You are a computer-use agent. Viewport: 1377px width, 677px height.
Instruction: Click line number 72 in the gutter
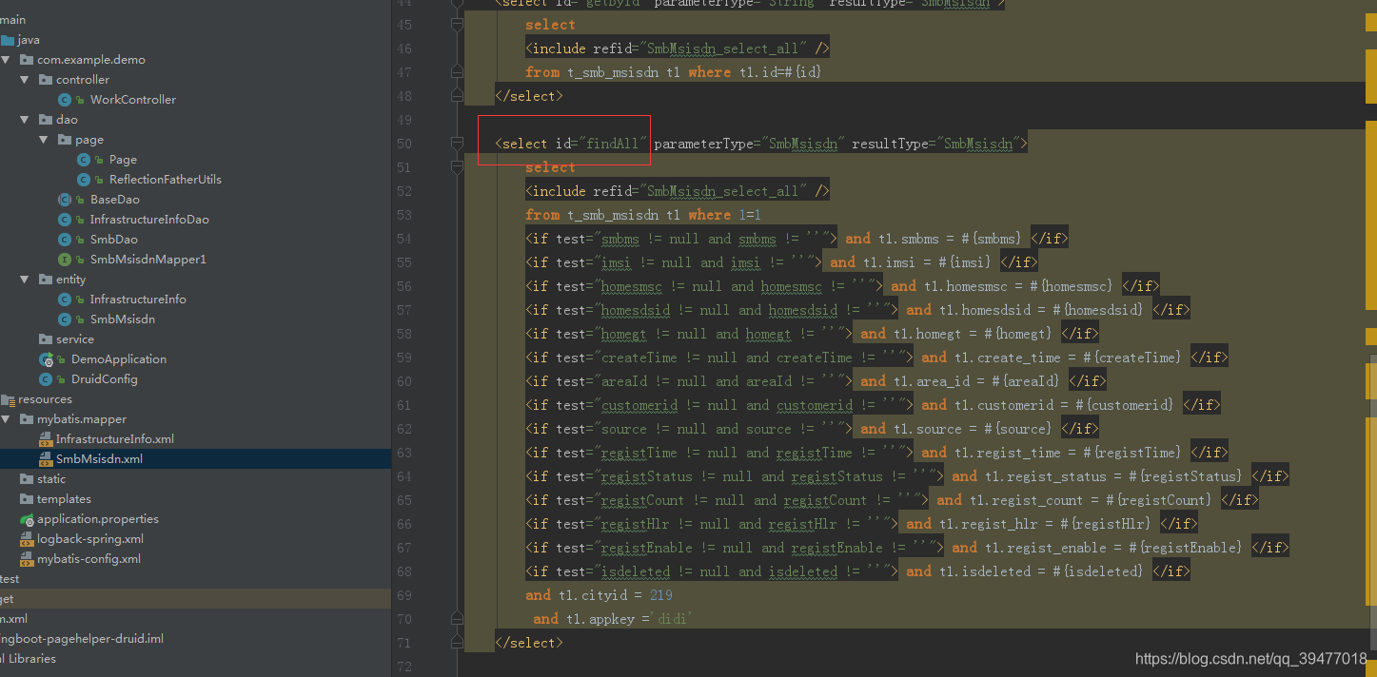pos(403,667)
